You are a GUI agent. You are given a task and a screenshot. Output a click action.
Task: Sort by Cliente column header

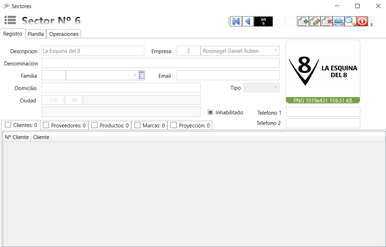[41, 137]
